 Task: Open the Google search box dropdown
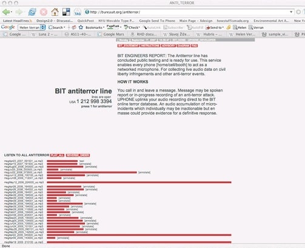coord(42,27)
